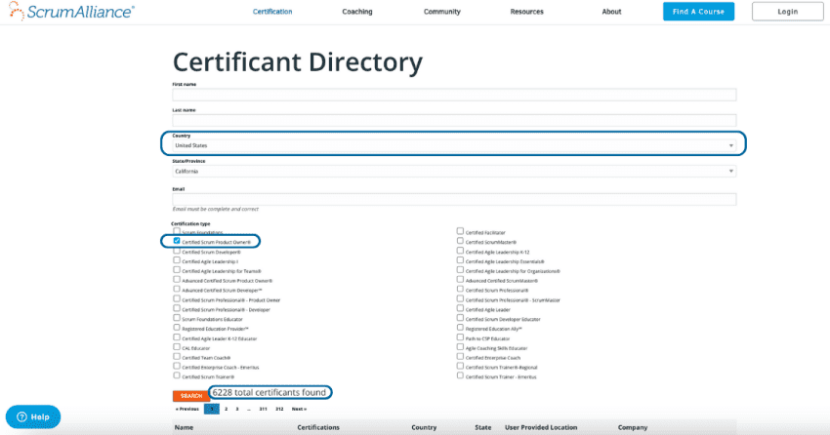The width and height of the screenshot is (830, 435).
Task: Check Advanced Certified Scrum Developer checkbox
Action: (177, 289)
